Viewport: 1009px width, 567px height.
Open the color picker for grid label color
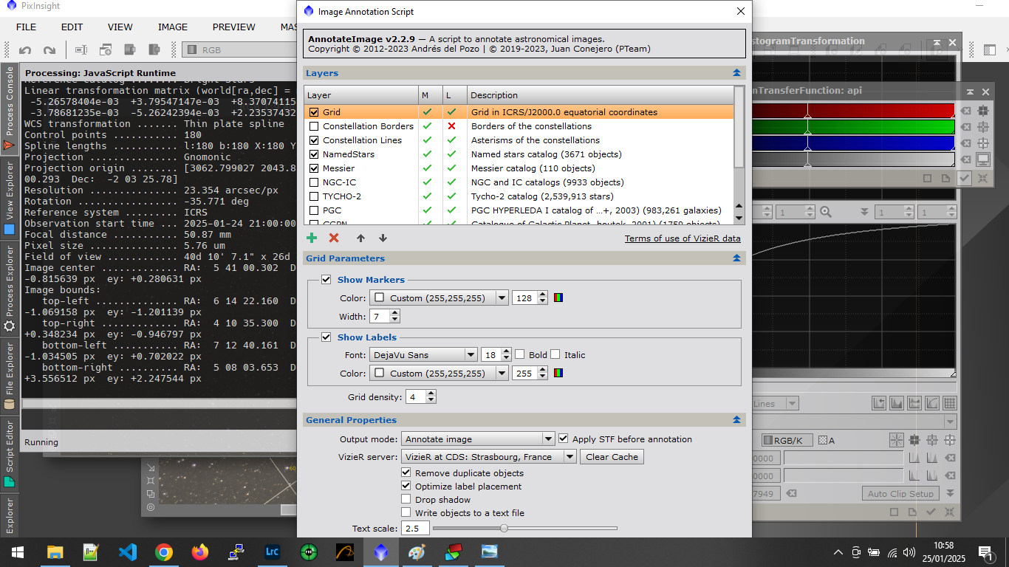pyautogui.click(x=559, y=373)
